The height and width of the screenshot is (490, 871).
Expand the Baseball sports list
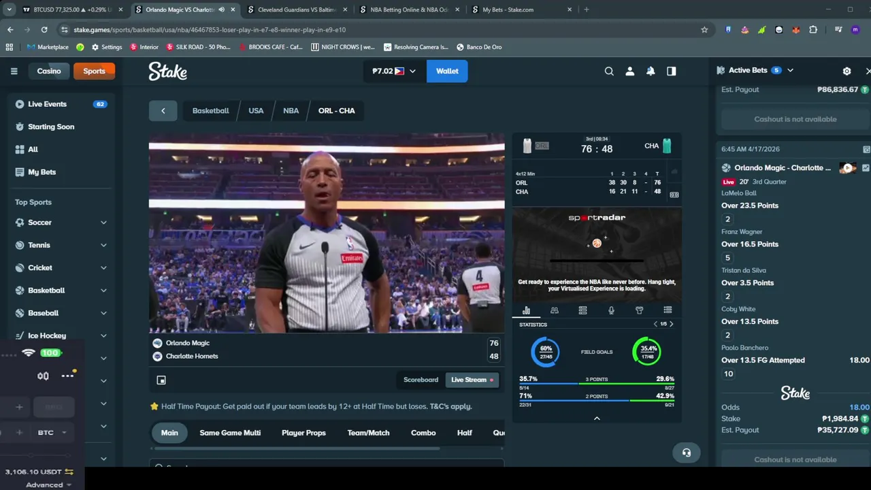[103, 313]
